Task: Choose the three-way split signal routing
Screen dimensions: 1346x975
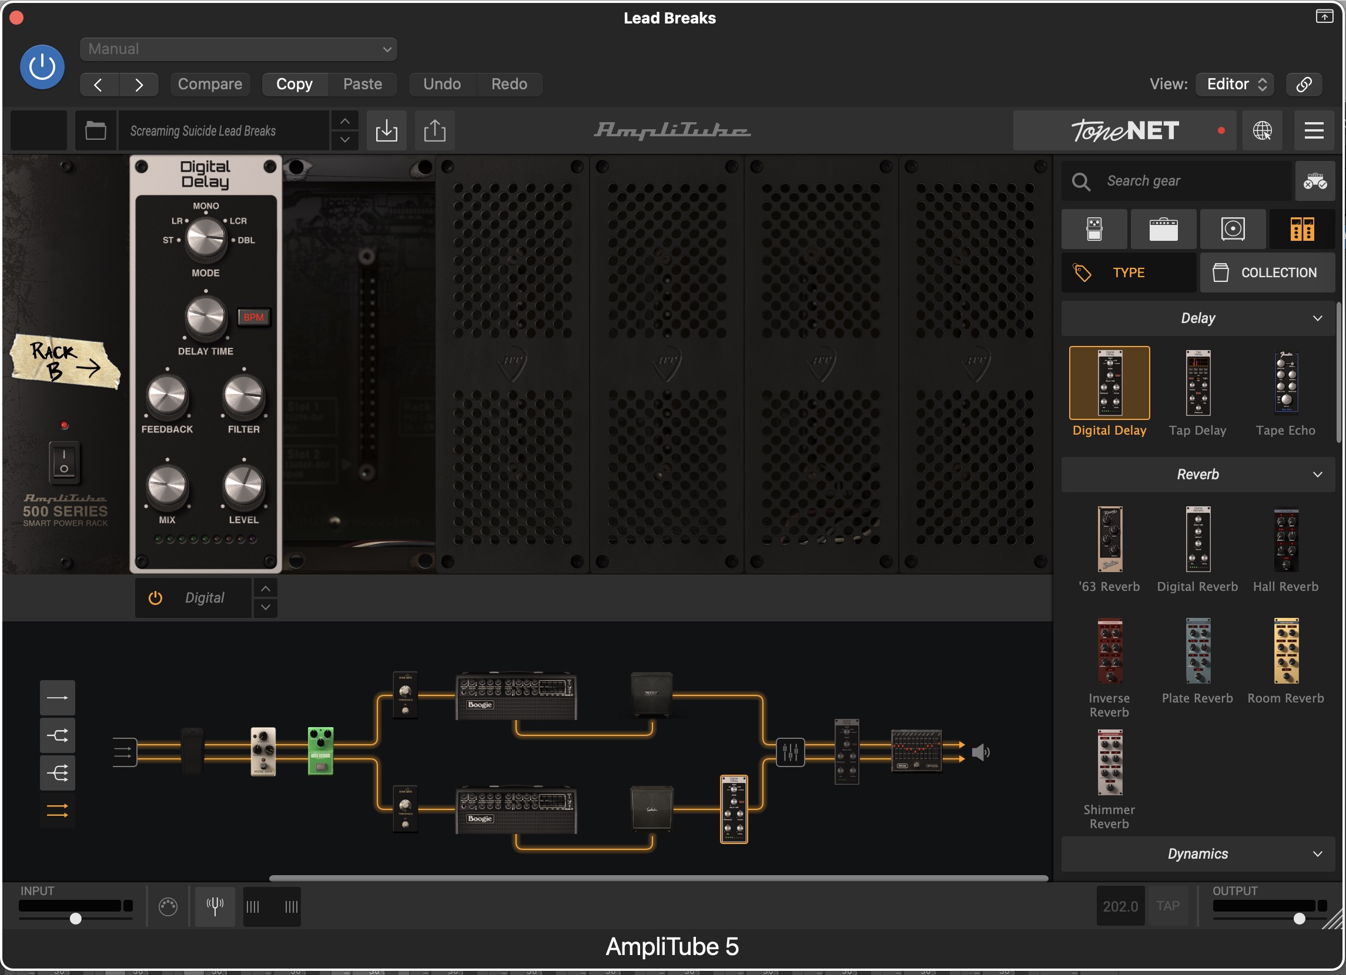Action: point(58,773)
